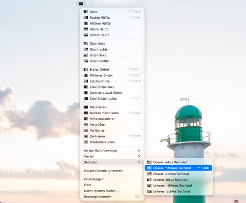Image resolution: width=246 pixels, height=203 pixels.
Task: Click the Höhe maximieren icon
Action: [86, 119]
